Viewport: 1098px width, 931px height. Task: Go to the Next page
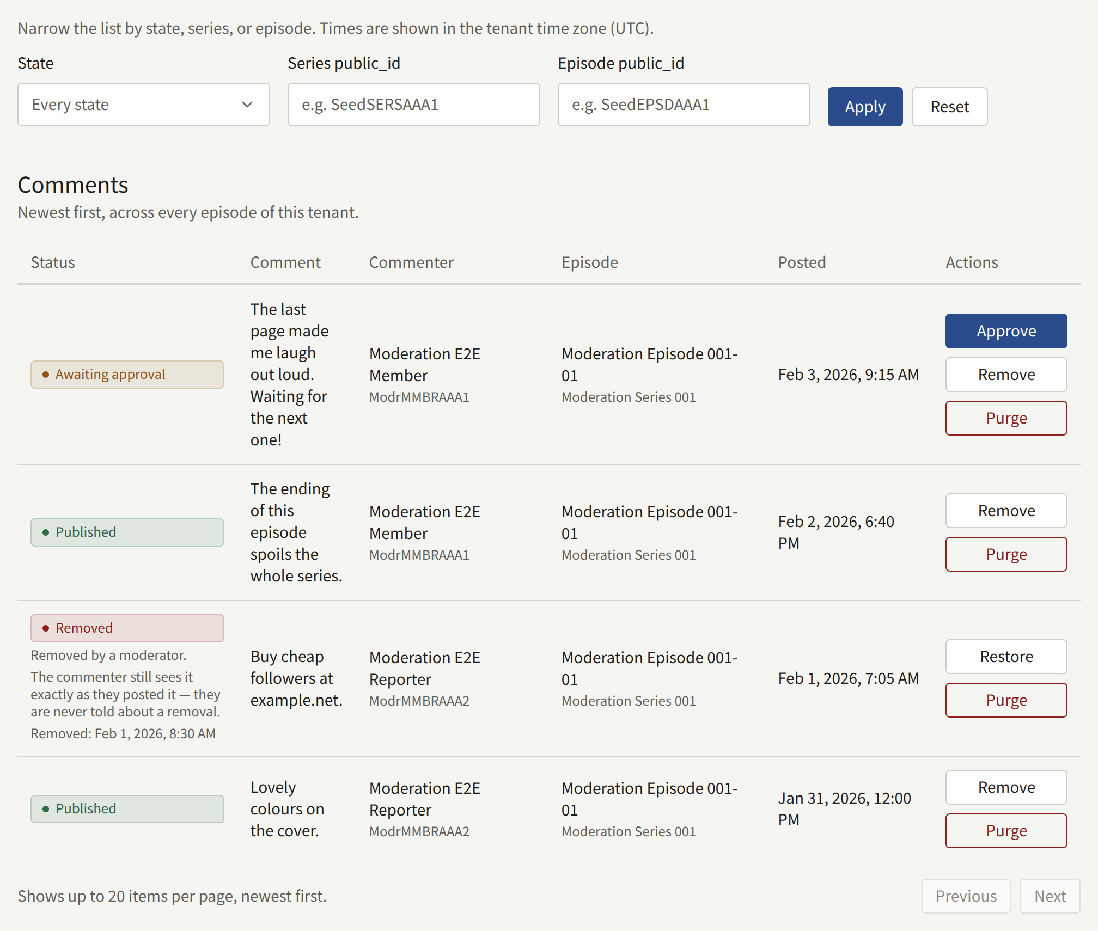pos(1050,896)
